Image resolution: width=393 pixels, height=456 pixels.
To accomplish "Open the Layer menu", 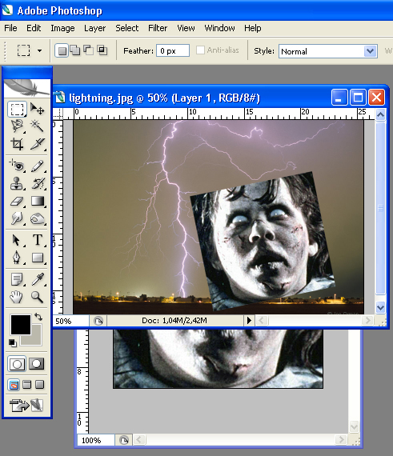I will pos(94,28).
